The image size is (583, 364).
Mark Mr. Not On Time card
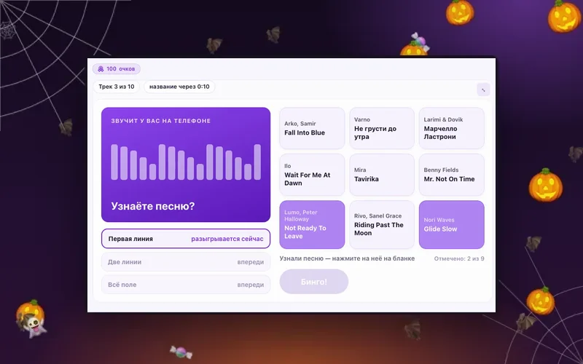pos(451,175)
